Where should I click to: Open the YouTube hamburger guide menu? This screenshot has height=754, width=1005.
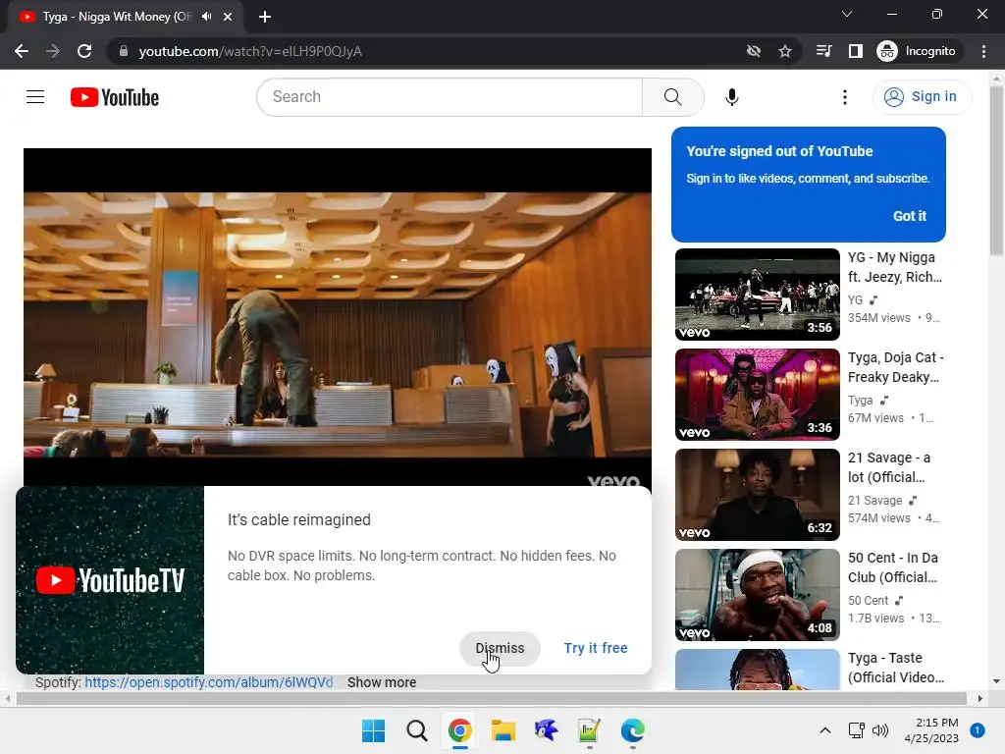(35, 97)
